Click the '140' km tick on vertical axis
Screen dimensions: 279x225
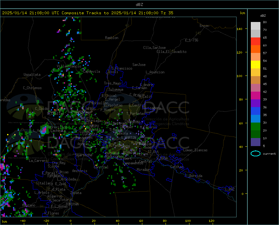(239, 29)
